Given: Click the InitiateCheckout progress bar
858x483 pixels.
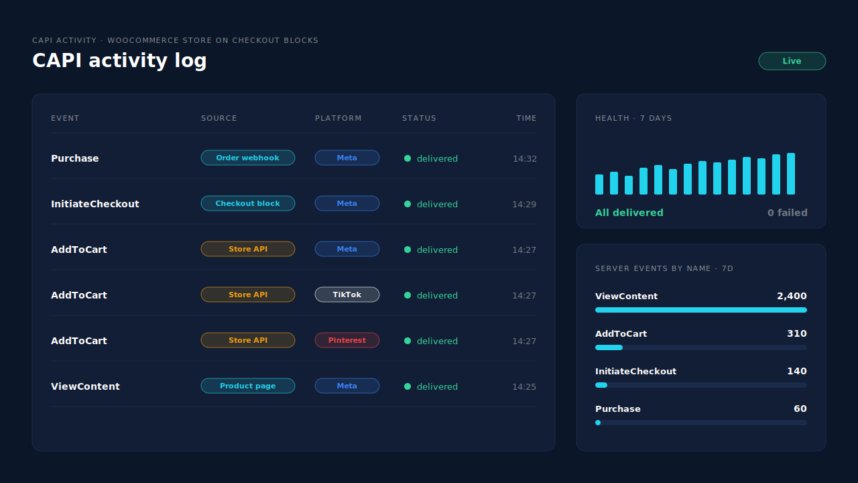Looking at the screenshot, I should tap(701, 385).
